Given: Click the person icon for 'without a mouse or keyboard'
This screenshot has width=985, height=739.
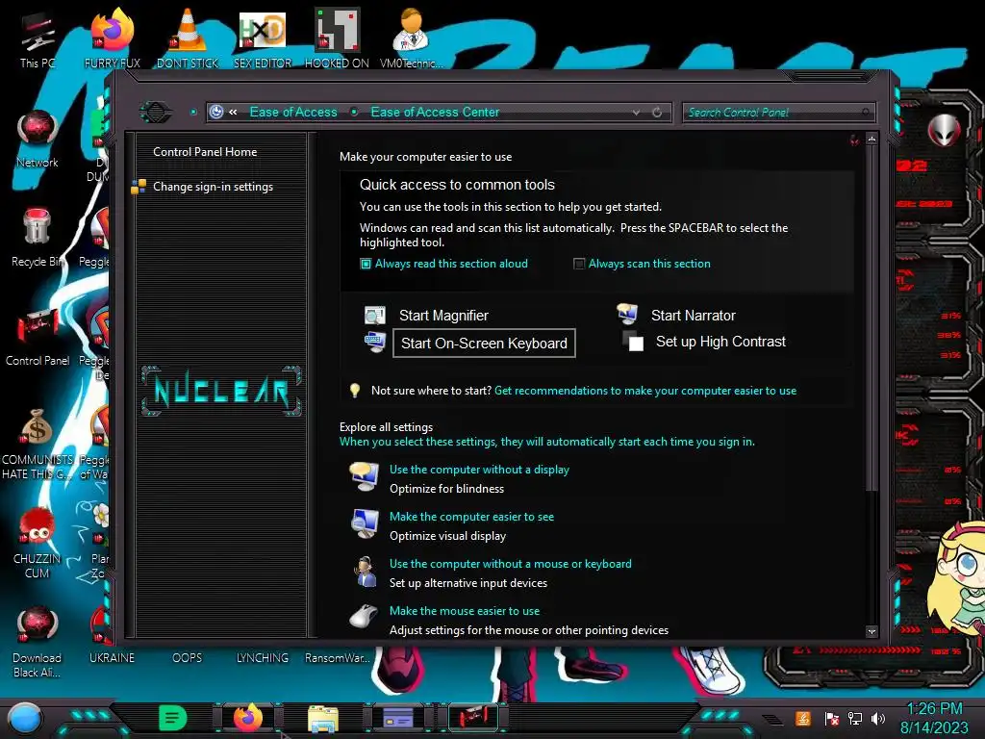Looking at the screenshot, I should [365, 572].
